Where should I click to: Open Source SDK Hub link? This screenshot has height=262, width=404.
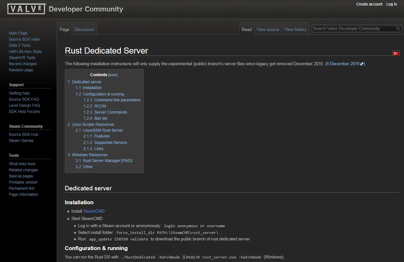coord(24,135)
